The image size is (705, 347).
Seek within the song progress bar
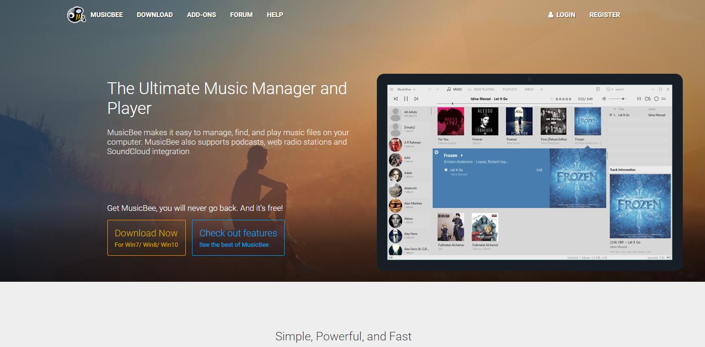point(514,104)
